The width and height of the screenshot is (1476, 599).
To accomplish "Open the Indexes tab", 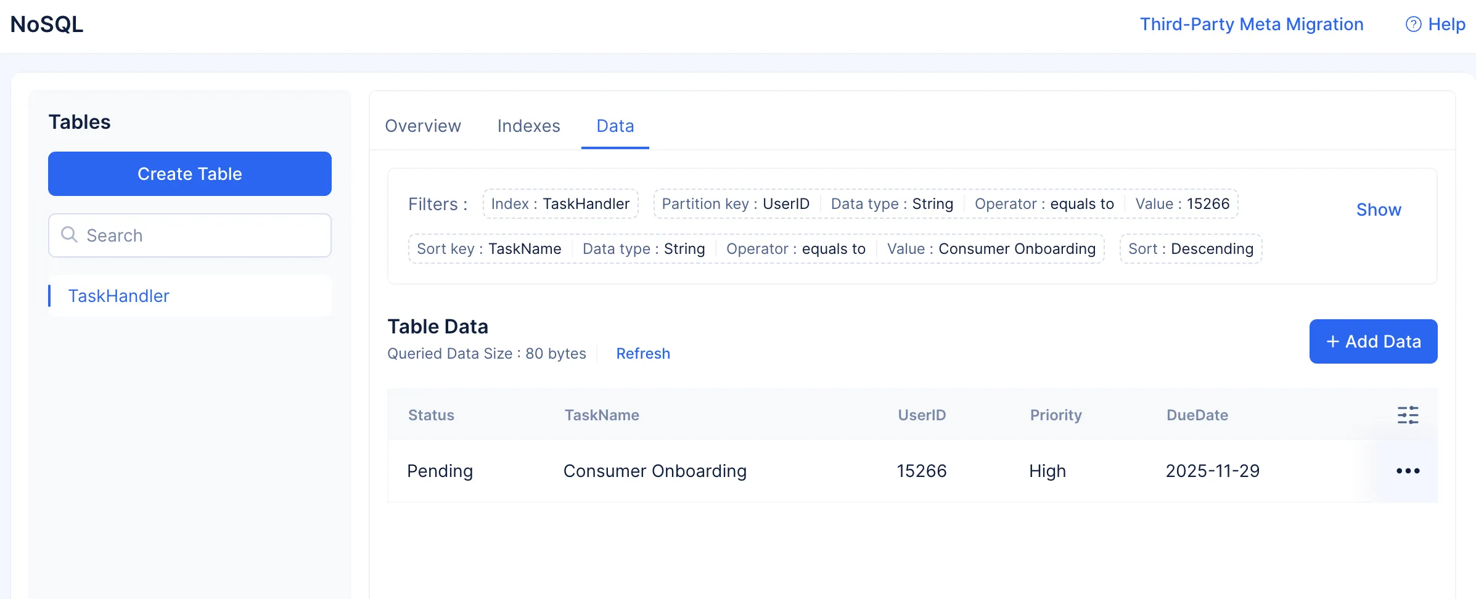I will coord(528,126).
